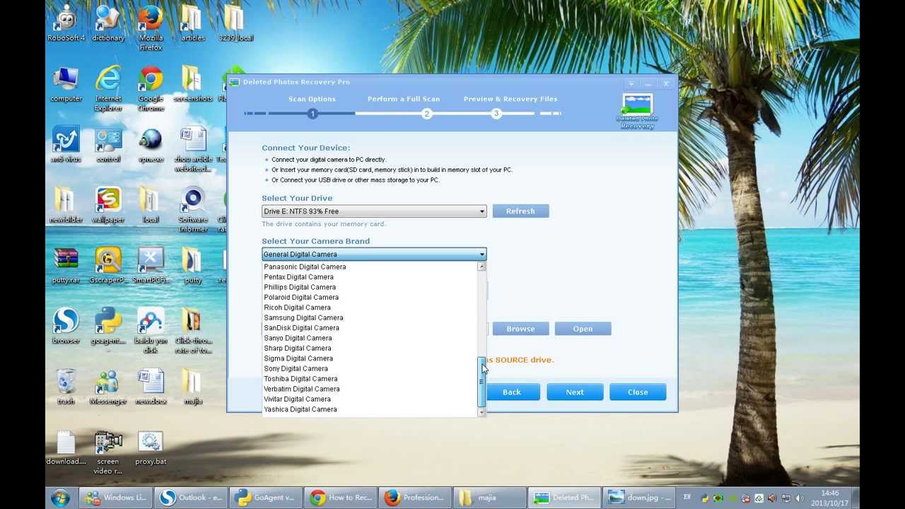This screenshot has height=509, width=905.
Task: Click the brand list scroll-down arrow
Action: (481, 412)
